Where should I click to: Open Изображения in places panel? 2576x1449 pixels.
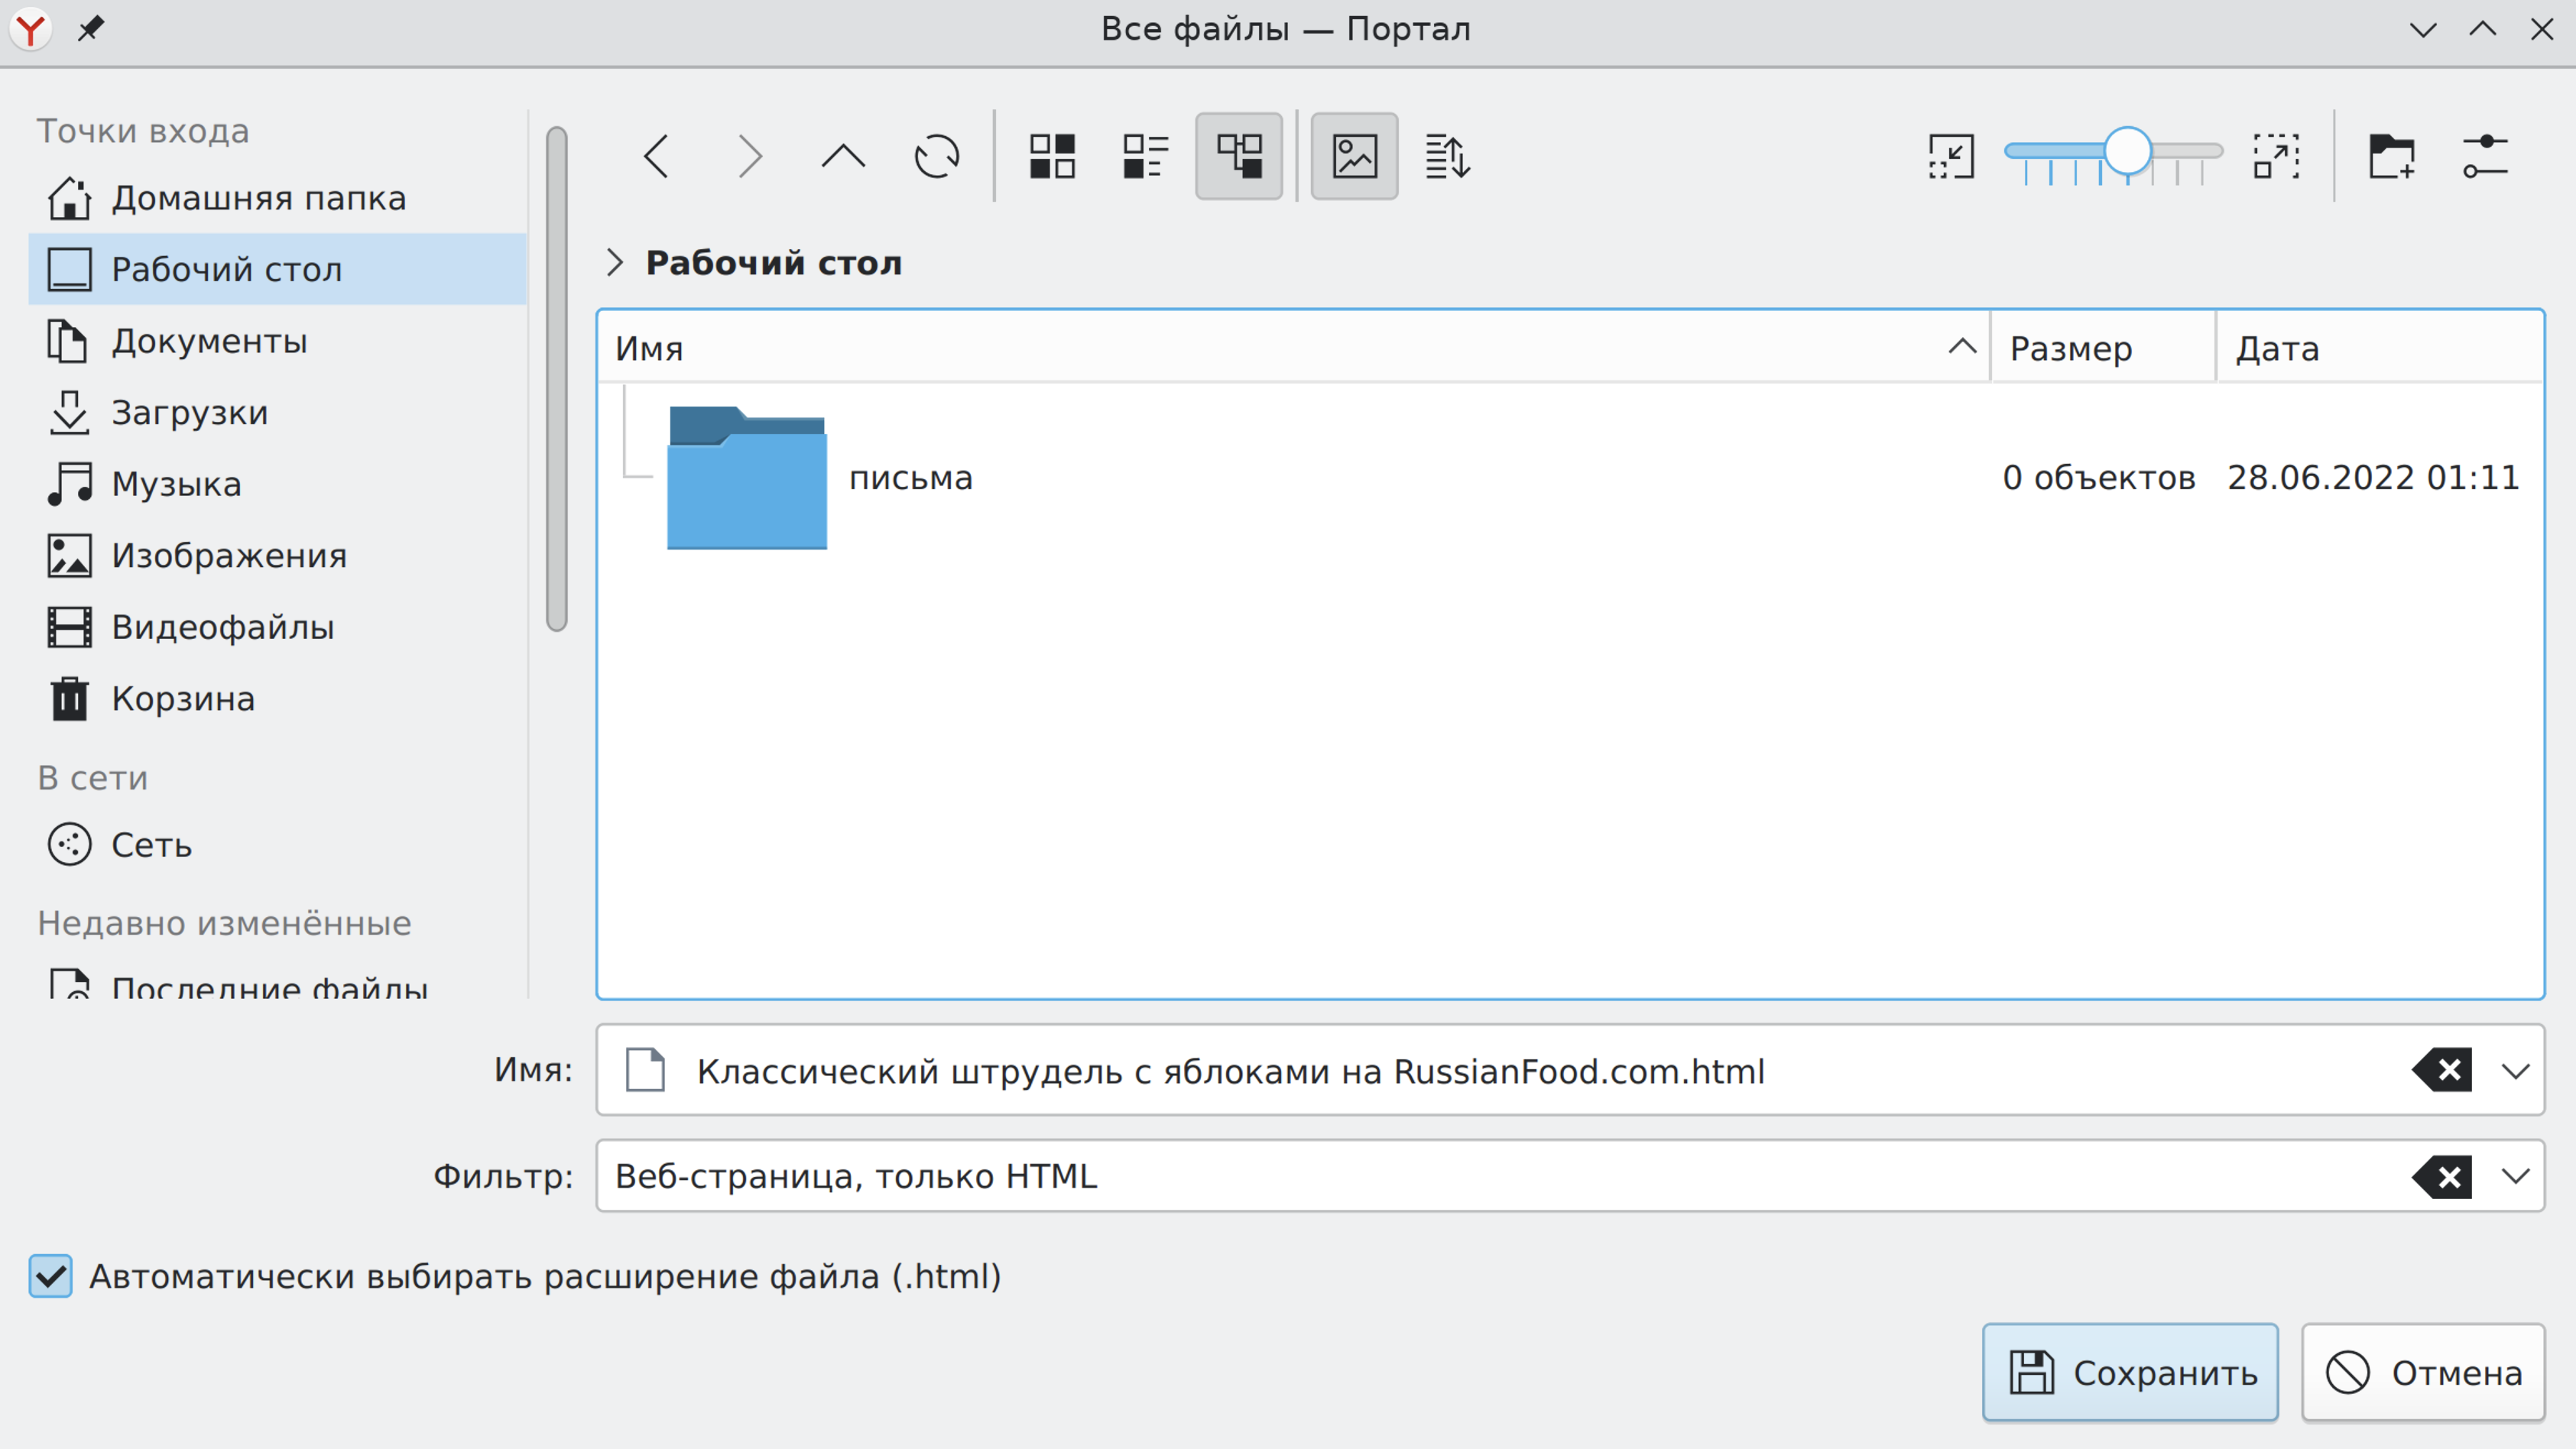277,555
